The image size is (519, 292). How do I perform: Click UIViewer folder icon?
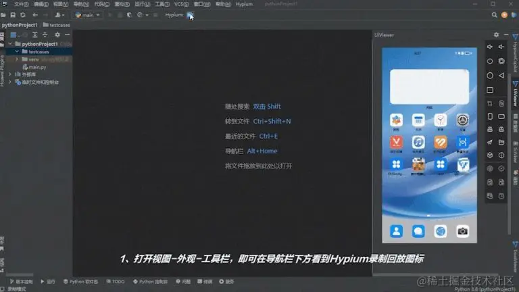click(501, 143)
